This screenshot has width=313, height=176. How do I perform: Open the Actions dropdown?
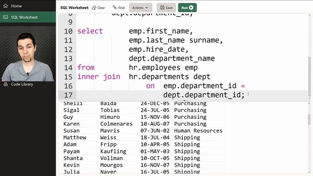click(140, 8)
